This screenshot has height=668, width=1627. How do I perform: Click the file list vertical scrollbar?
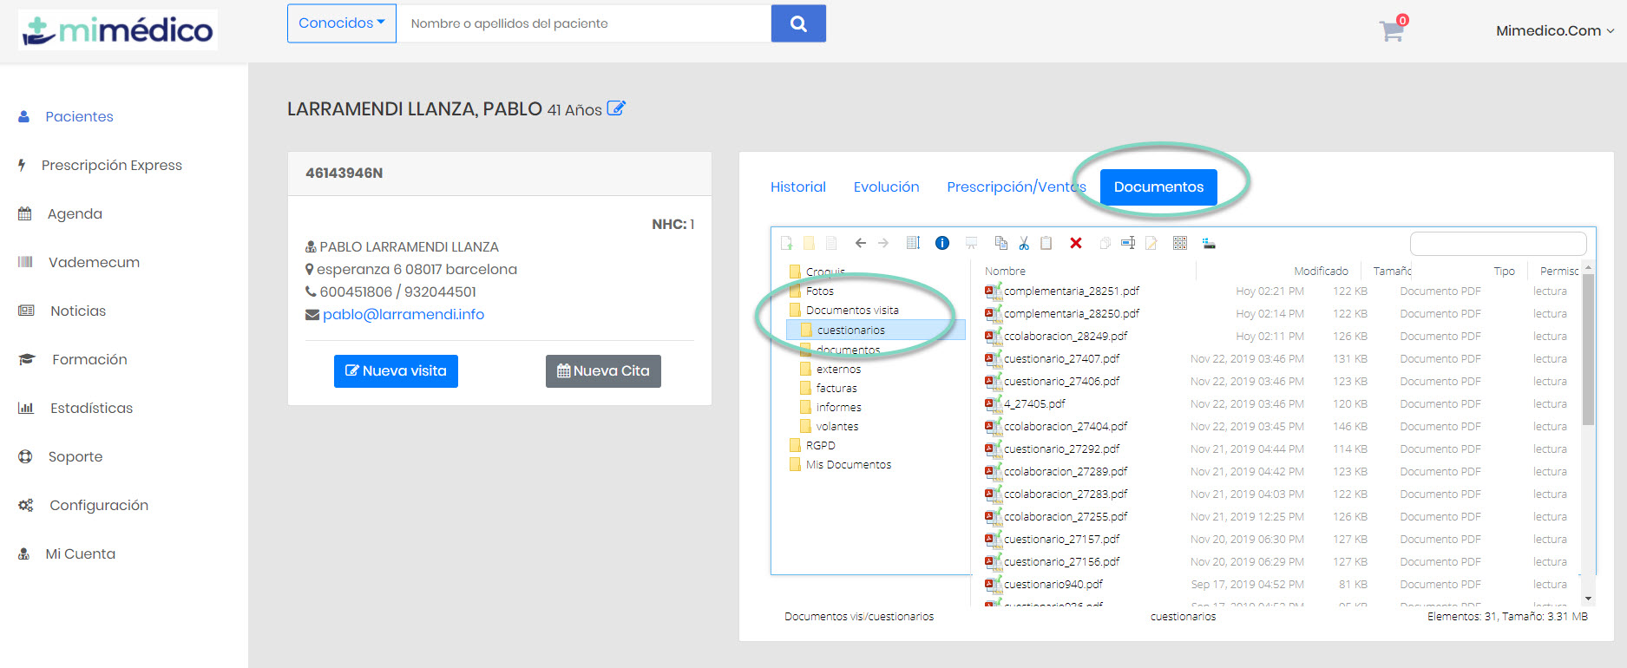pyautogui.click(x=1588, y=347)
